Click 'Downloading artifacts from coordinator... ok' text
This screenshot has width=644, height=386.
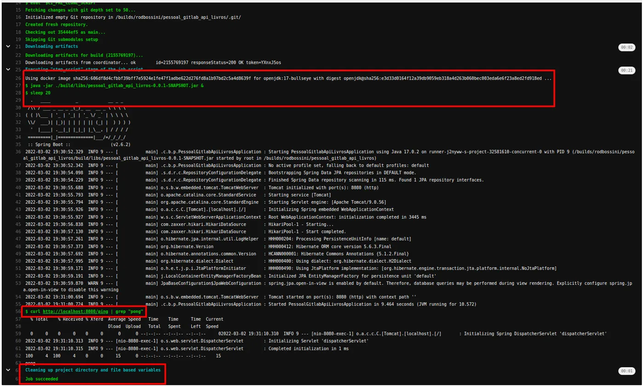(x=80, y=62)
